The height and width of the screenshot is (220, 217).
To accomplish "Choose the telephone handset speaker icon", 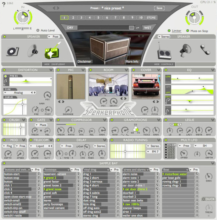I will pyautogui.click(x=205, y=50).
